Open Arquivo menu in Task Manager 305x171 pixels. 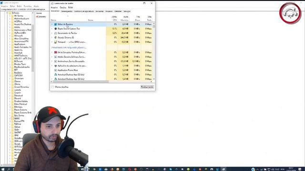[54, 8]
